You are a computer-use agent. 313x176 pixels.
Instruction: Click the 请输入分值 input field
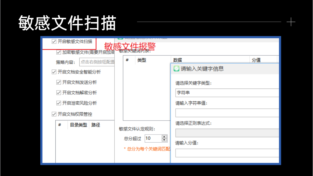pos(227,153)
